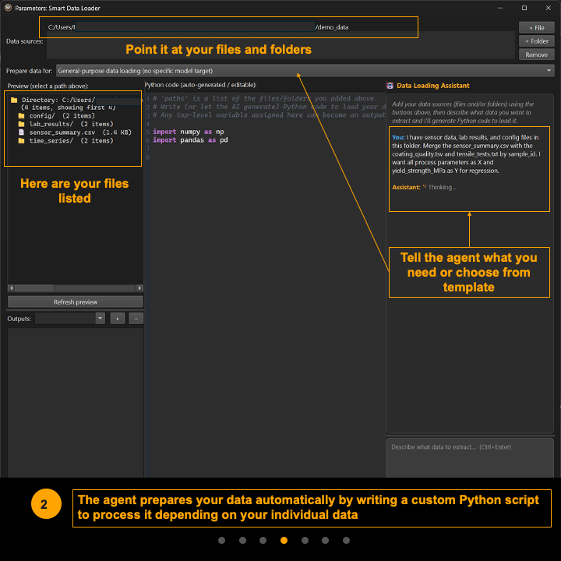Maximize the Smart Data Loader window
This screenshot has width=561, height=561.
[x=524, y=8]
